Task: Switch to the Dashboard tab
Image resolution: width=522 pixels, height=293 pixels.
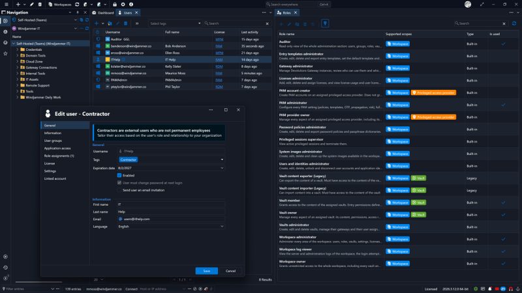Action: 103,12
